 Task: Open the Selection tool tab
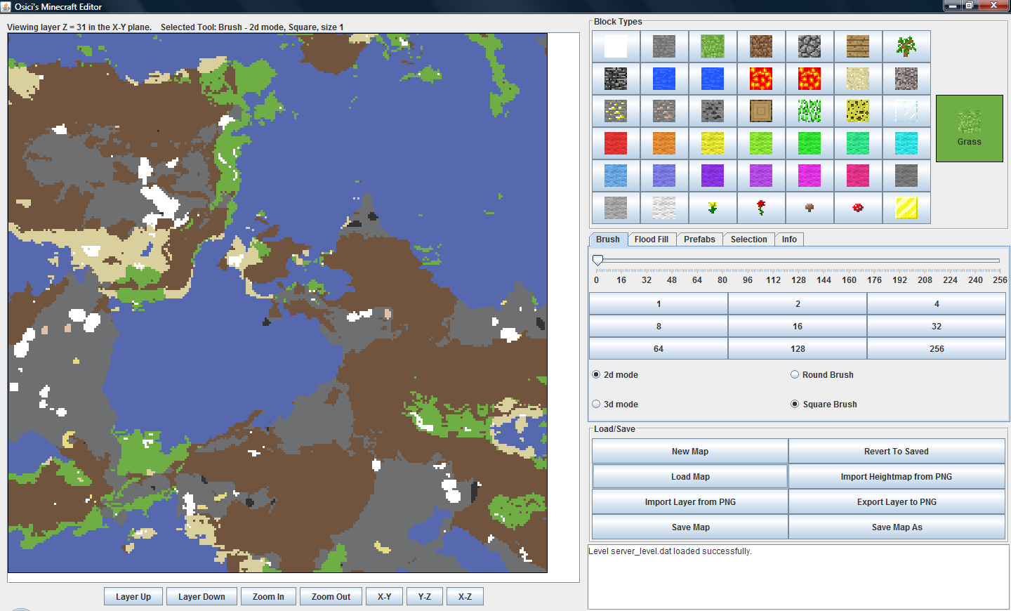click(x=748, y=239)
